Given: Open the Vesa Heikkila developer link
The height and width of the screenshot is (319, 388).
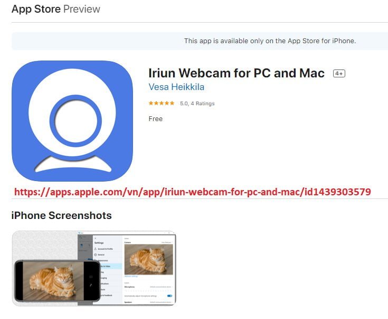Looking at the screenshot, I should (176, 87).
